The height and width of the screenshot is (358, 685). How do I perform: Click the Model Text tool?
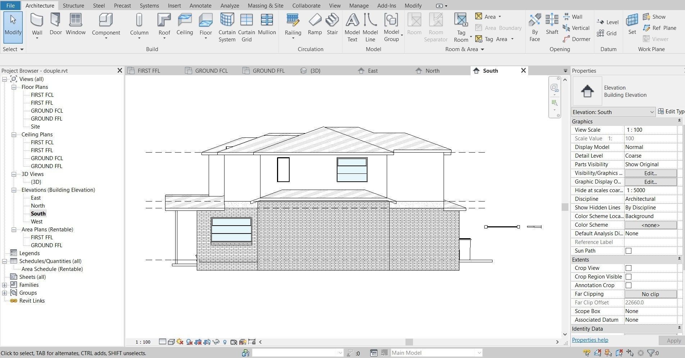click(352, 27)
